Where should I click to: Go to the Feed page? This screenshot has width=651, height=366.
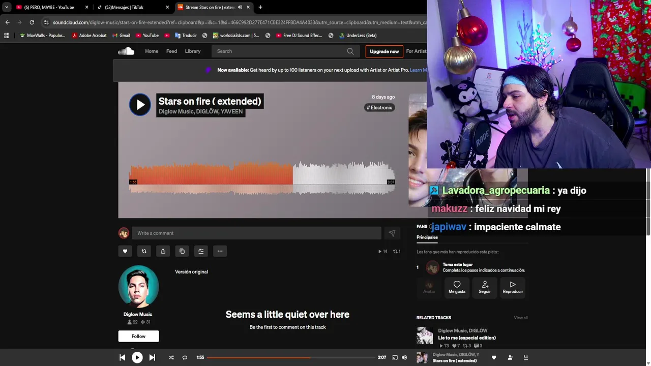(171, 51)
